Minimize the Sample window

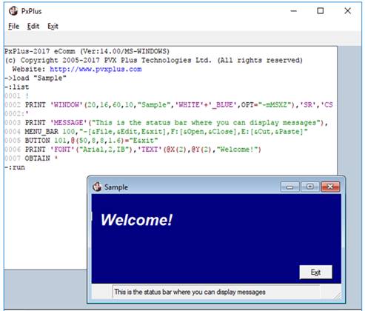click(x=290, y=187)
